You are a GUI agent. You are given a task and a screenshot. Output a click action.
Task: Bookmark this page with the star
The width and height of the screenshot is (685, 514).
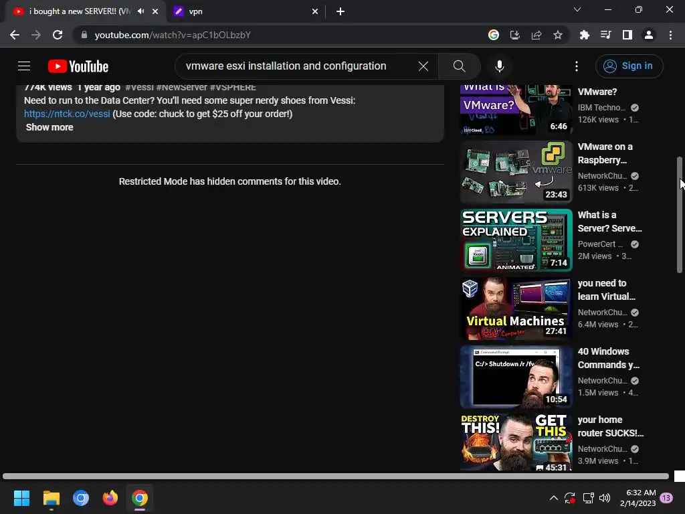pyautogui.click(x=557, y=35)
